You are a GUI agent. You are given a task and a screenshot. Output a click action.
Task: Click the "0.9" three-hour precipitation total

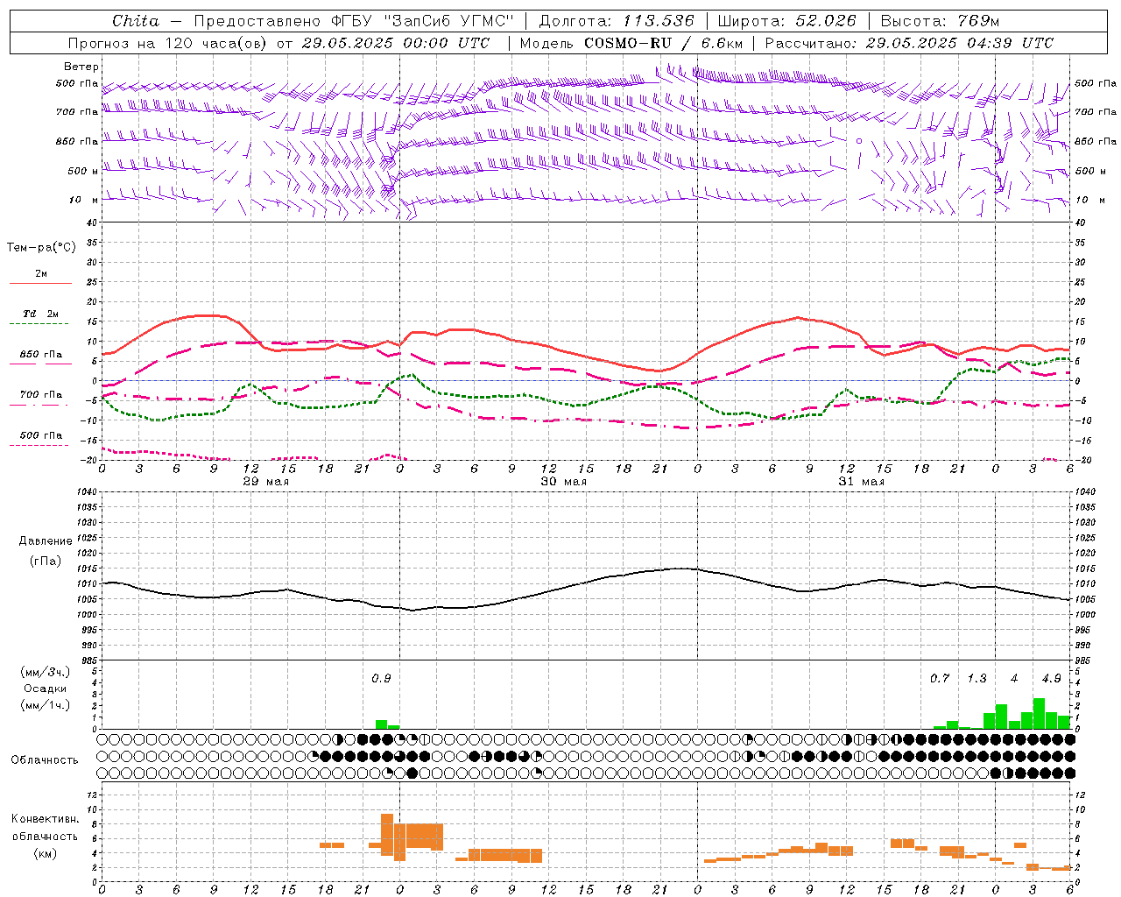click(x=381, y=678)
